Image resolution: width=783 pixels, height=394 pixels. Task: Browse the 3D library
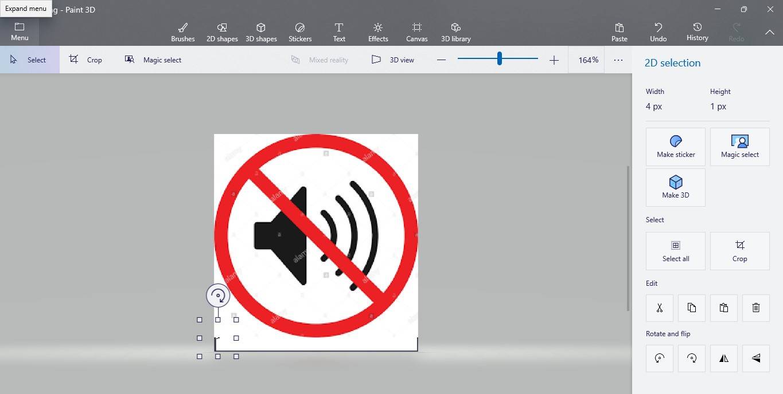(x=455, y=31)
